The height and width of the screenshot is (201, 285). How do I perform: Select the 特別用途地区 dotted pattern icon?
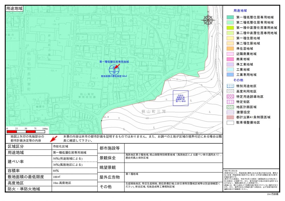pyautogui.click(x=230, y=86)
